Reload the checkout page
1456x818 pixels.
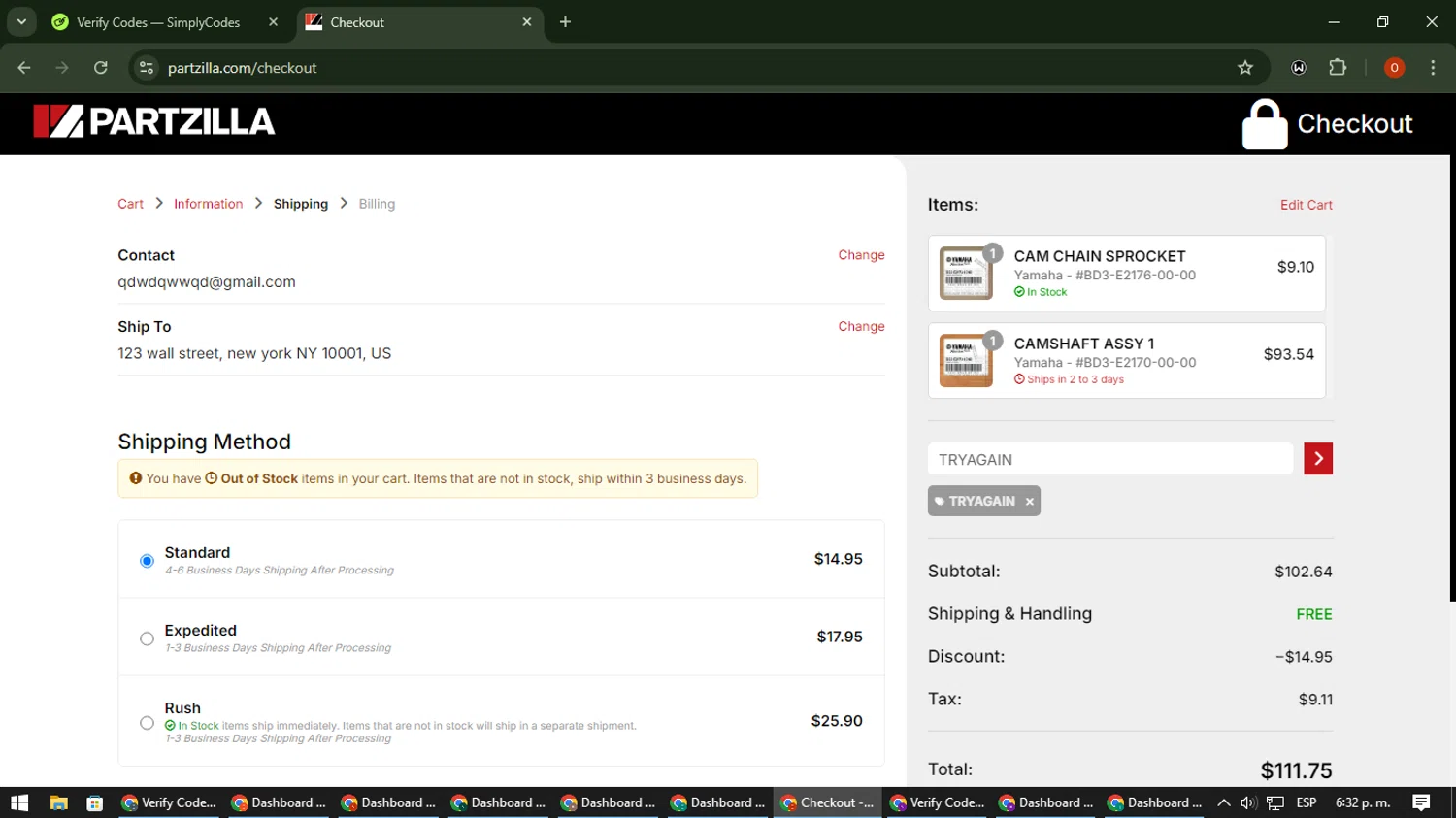click(x=101, y=68)
